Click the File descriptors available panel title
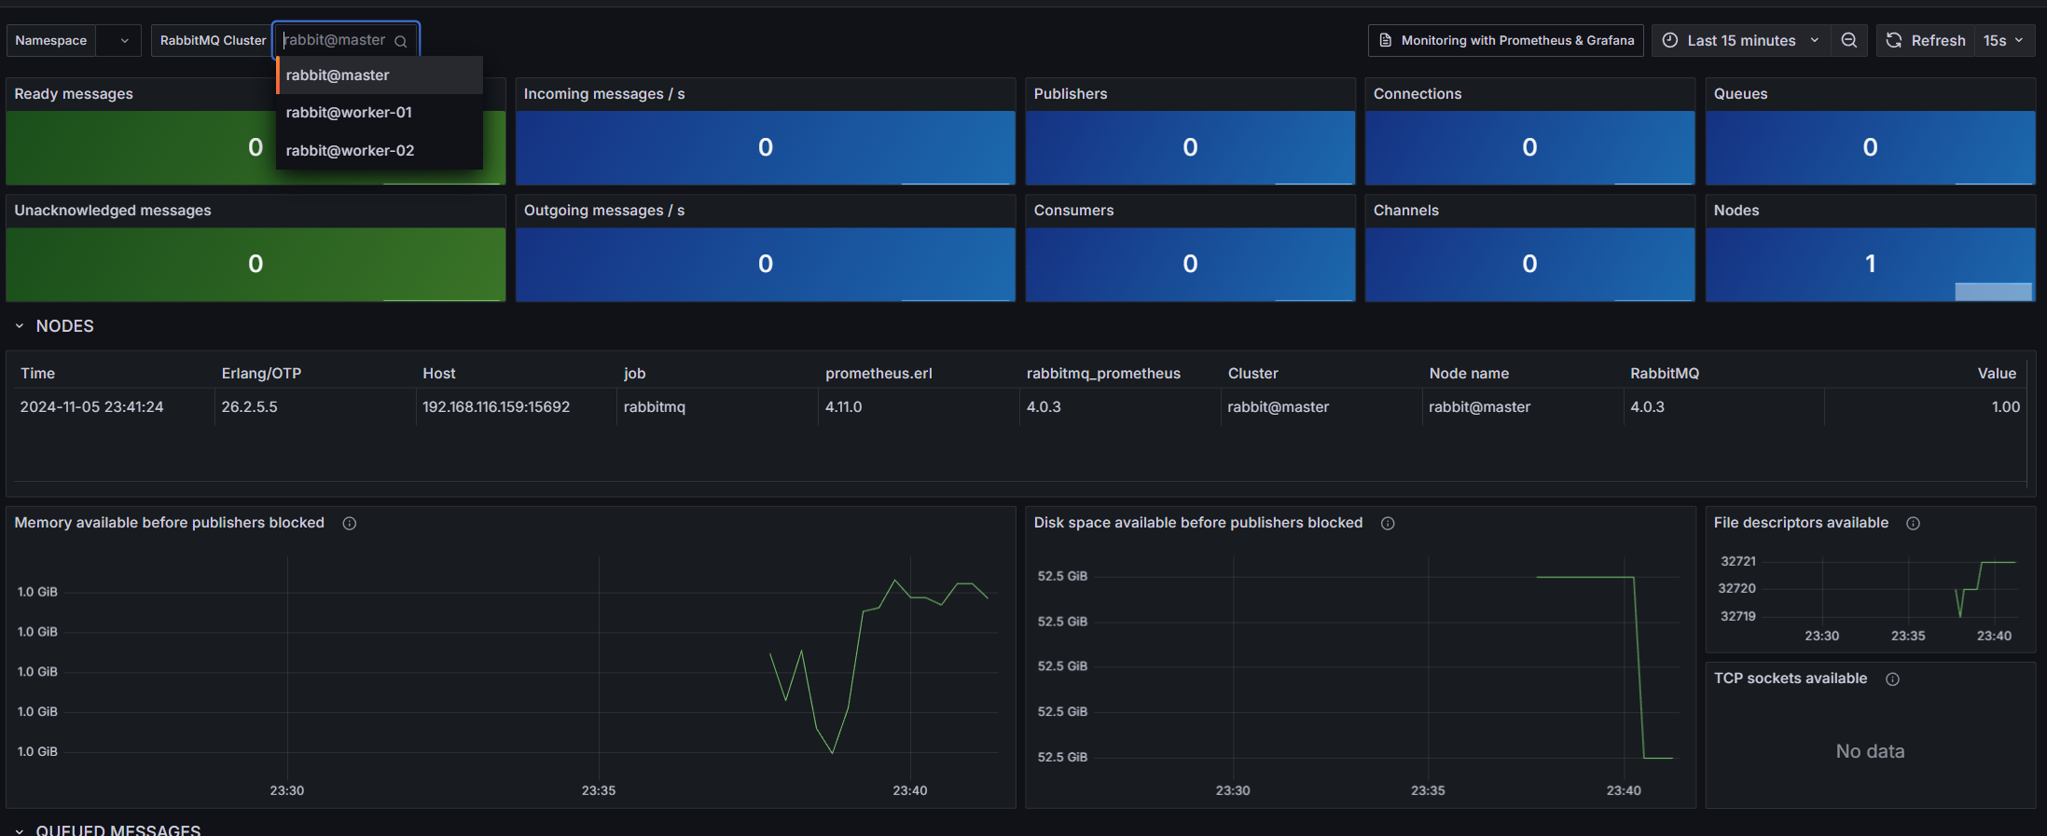 [x=1801, y=523]
